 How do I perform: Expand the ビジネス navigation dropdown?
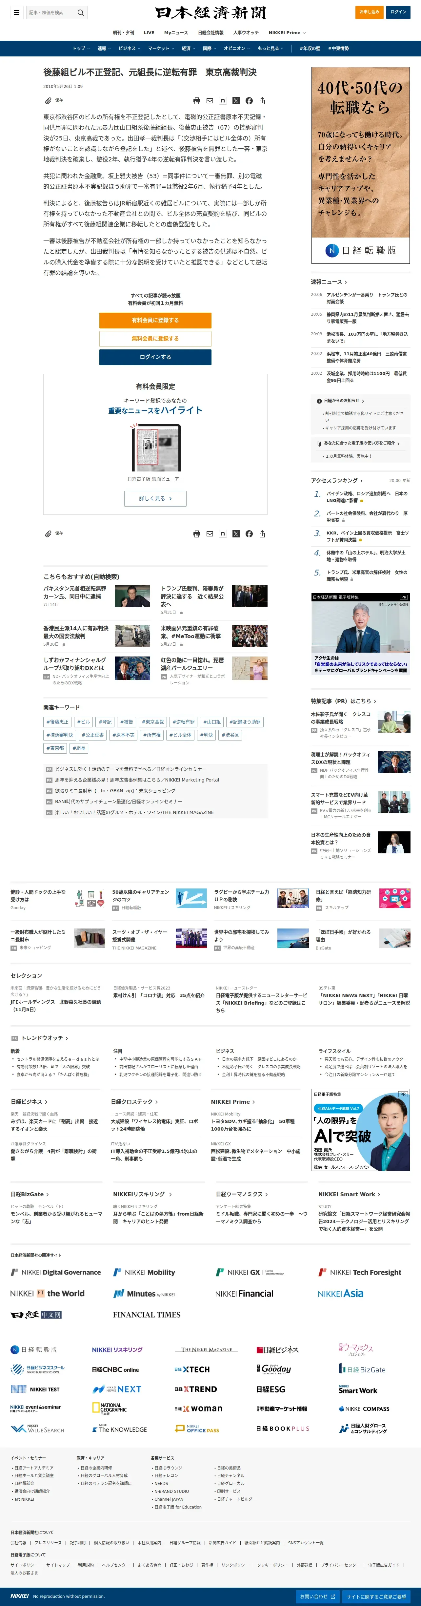tap(129, 49)
